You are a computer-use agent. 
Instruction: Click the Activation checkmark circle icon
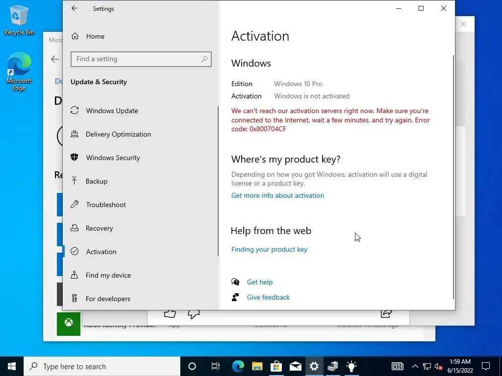click(x=75, y=251)
